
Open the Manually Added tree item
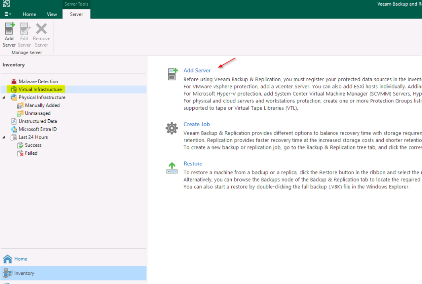coord(42,105)
